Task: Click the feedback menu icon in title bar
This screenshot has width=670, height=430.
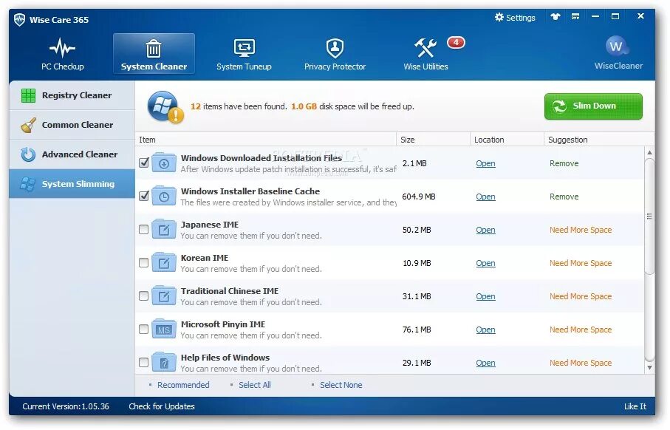Action: (x=575, y=17)
